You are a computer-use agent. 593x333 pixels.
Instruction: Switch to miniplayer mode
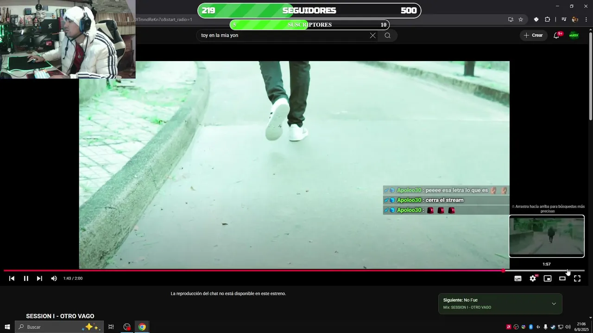point(548,278)
